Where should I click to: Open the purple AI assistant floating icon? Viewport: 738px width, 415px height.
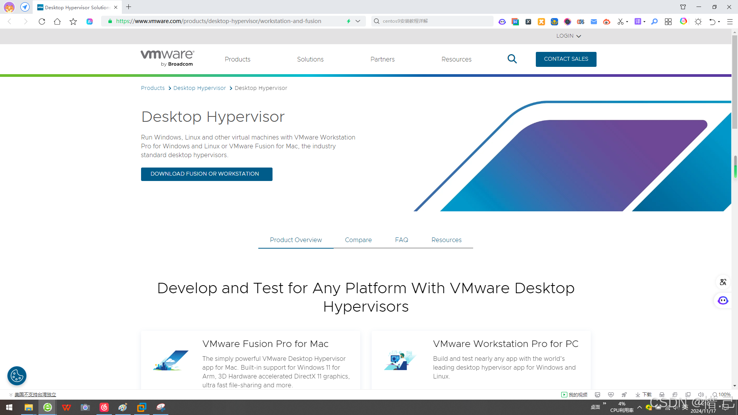click(723, 300)
